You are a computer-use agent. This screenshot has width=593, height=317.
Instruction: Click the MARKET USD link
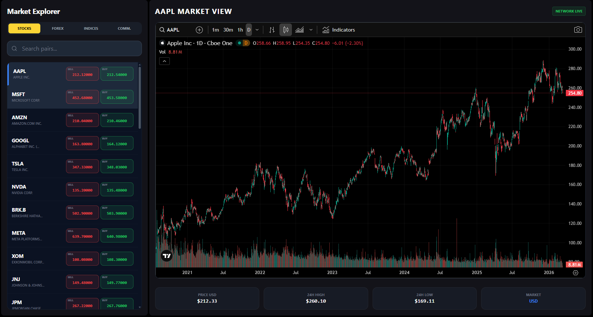(533, 301)
